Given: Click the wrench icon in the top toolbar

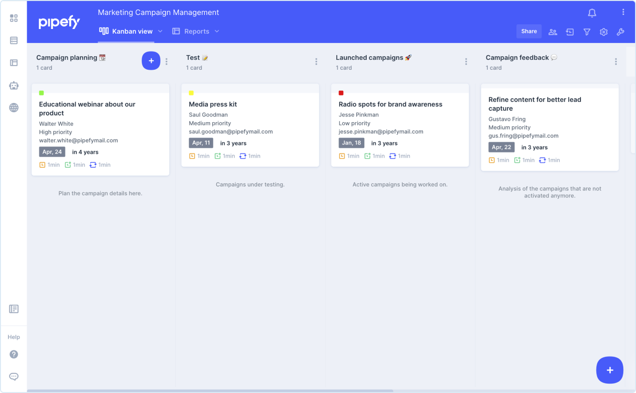Looking at the screenshot, I should tap(621, 31).
